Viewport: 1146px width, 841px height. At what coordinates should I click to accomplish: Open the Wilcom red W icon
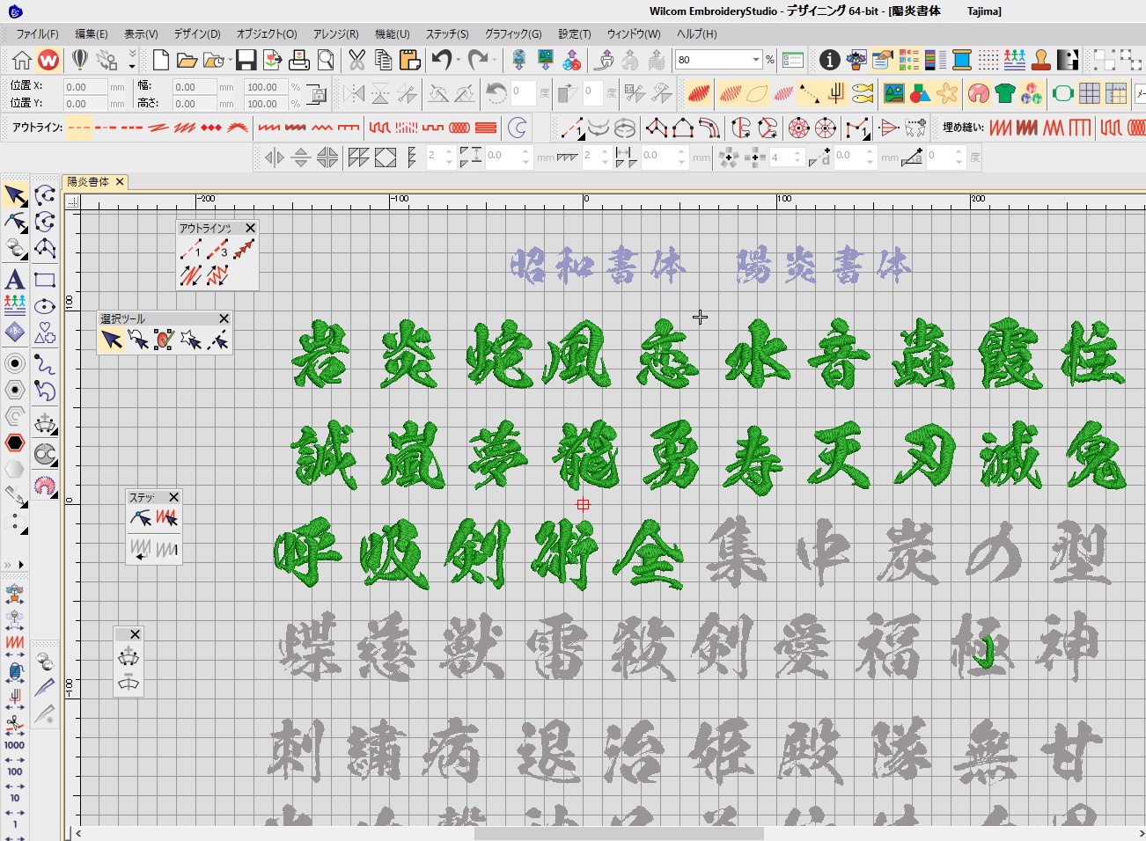(48, 60)
